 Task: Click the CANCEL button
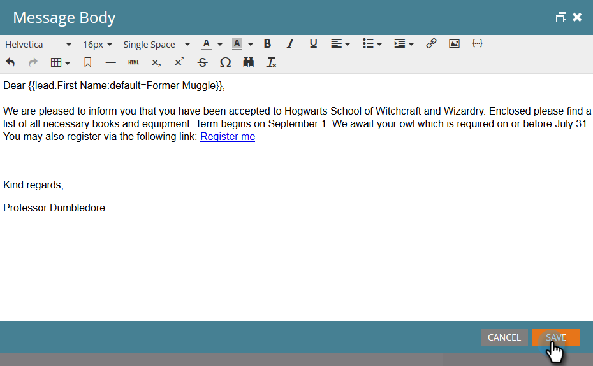pos(504,337)
